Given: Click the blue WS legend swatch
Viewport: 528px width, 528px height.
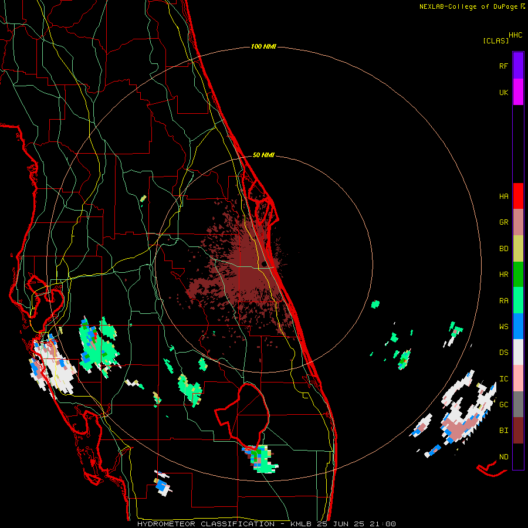Looking at the screenshot, I should (518, 326).
